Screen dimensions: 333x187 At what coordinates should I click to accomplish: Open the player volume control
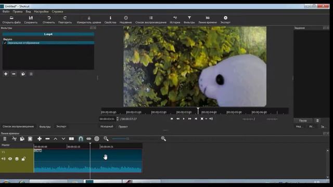(x=211, y=119)
